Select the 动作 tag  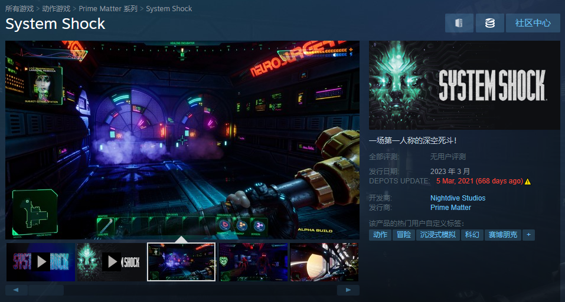click(x=380, y=235)
